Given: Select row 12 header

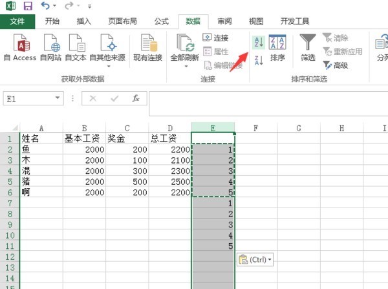Looking at the screenshot, I should pyautogui.click(x=10, y=257).
